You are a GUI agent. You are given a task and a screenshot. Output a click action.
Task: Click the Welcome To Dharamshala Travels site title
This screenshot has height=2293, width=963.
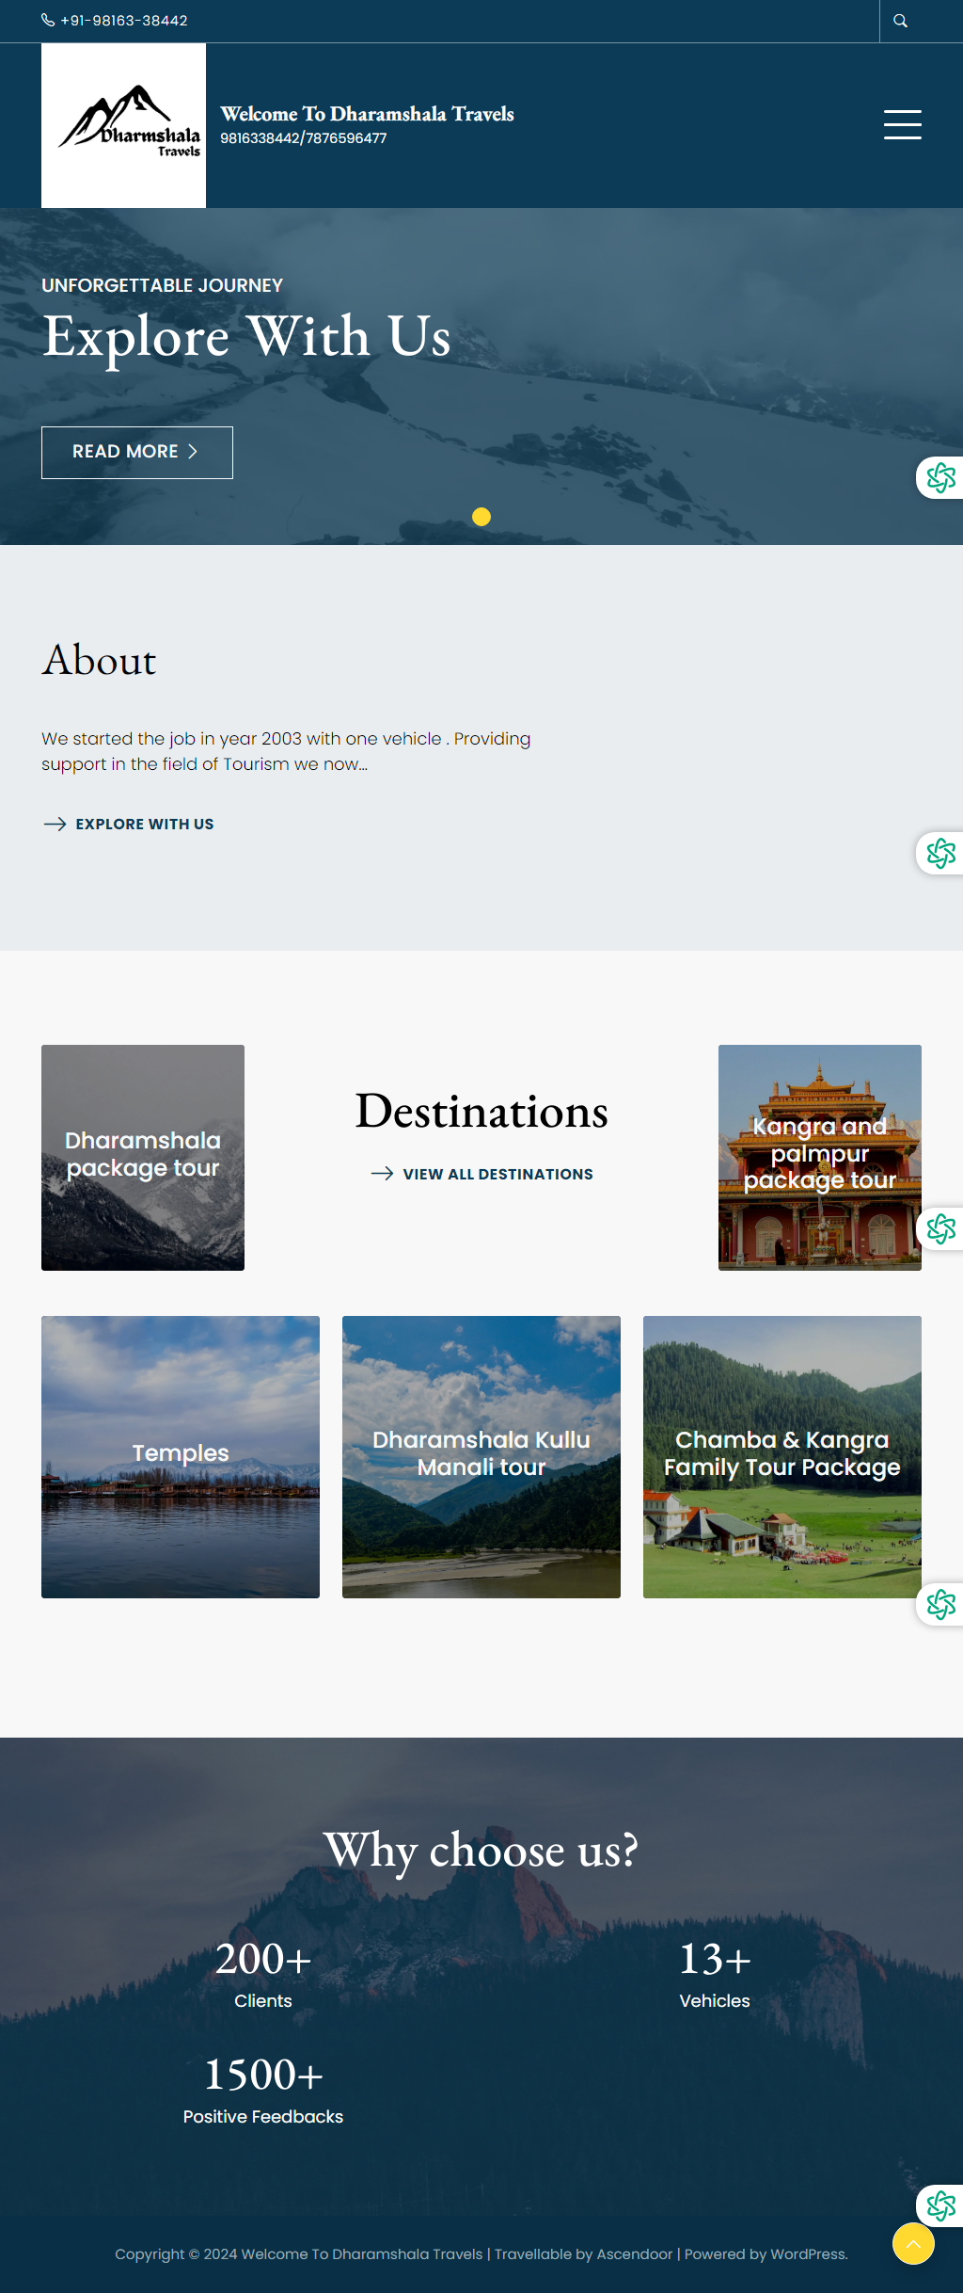click(367, 114)
